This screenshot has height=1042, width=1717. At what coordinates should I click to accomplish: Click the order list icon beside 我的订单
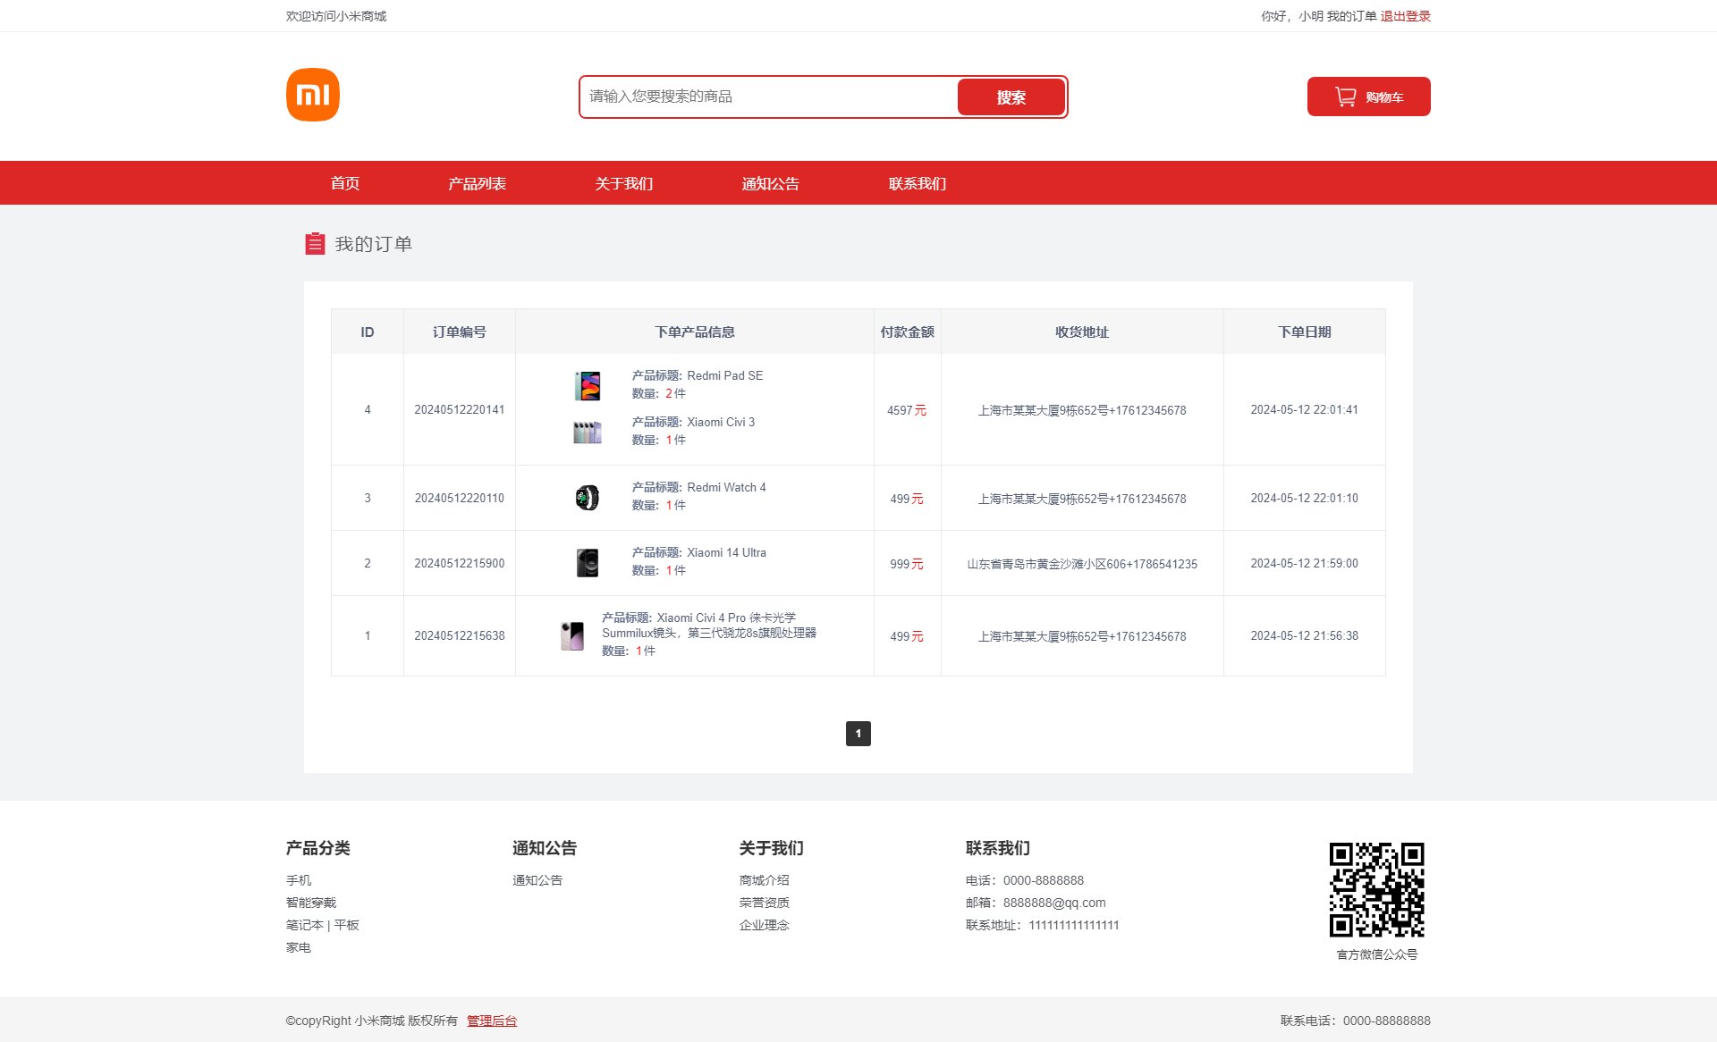coord(315,244)
